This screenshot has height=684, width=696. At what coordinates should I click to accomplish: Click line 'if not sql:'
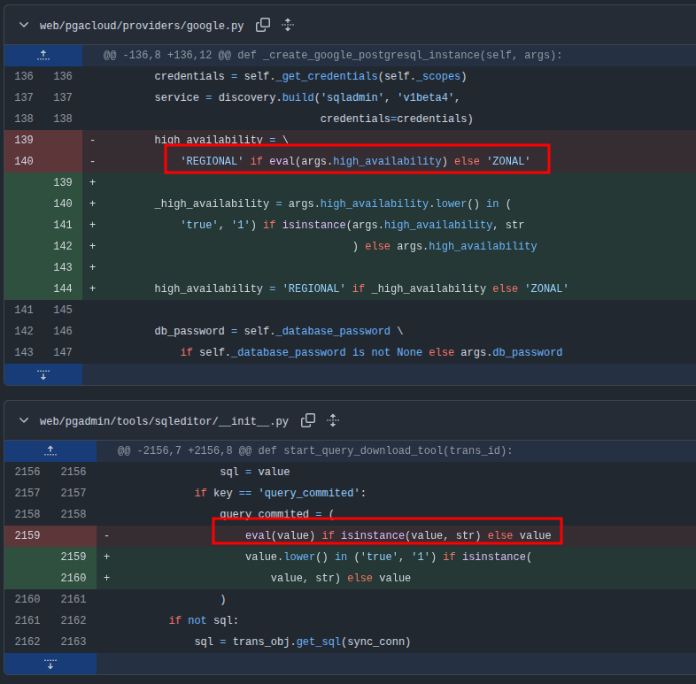point(204,620)
